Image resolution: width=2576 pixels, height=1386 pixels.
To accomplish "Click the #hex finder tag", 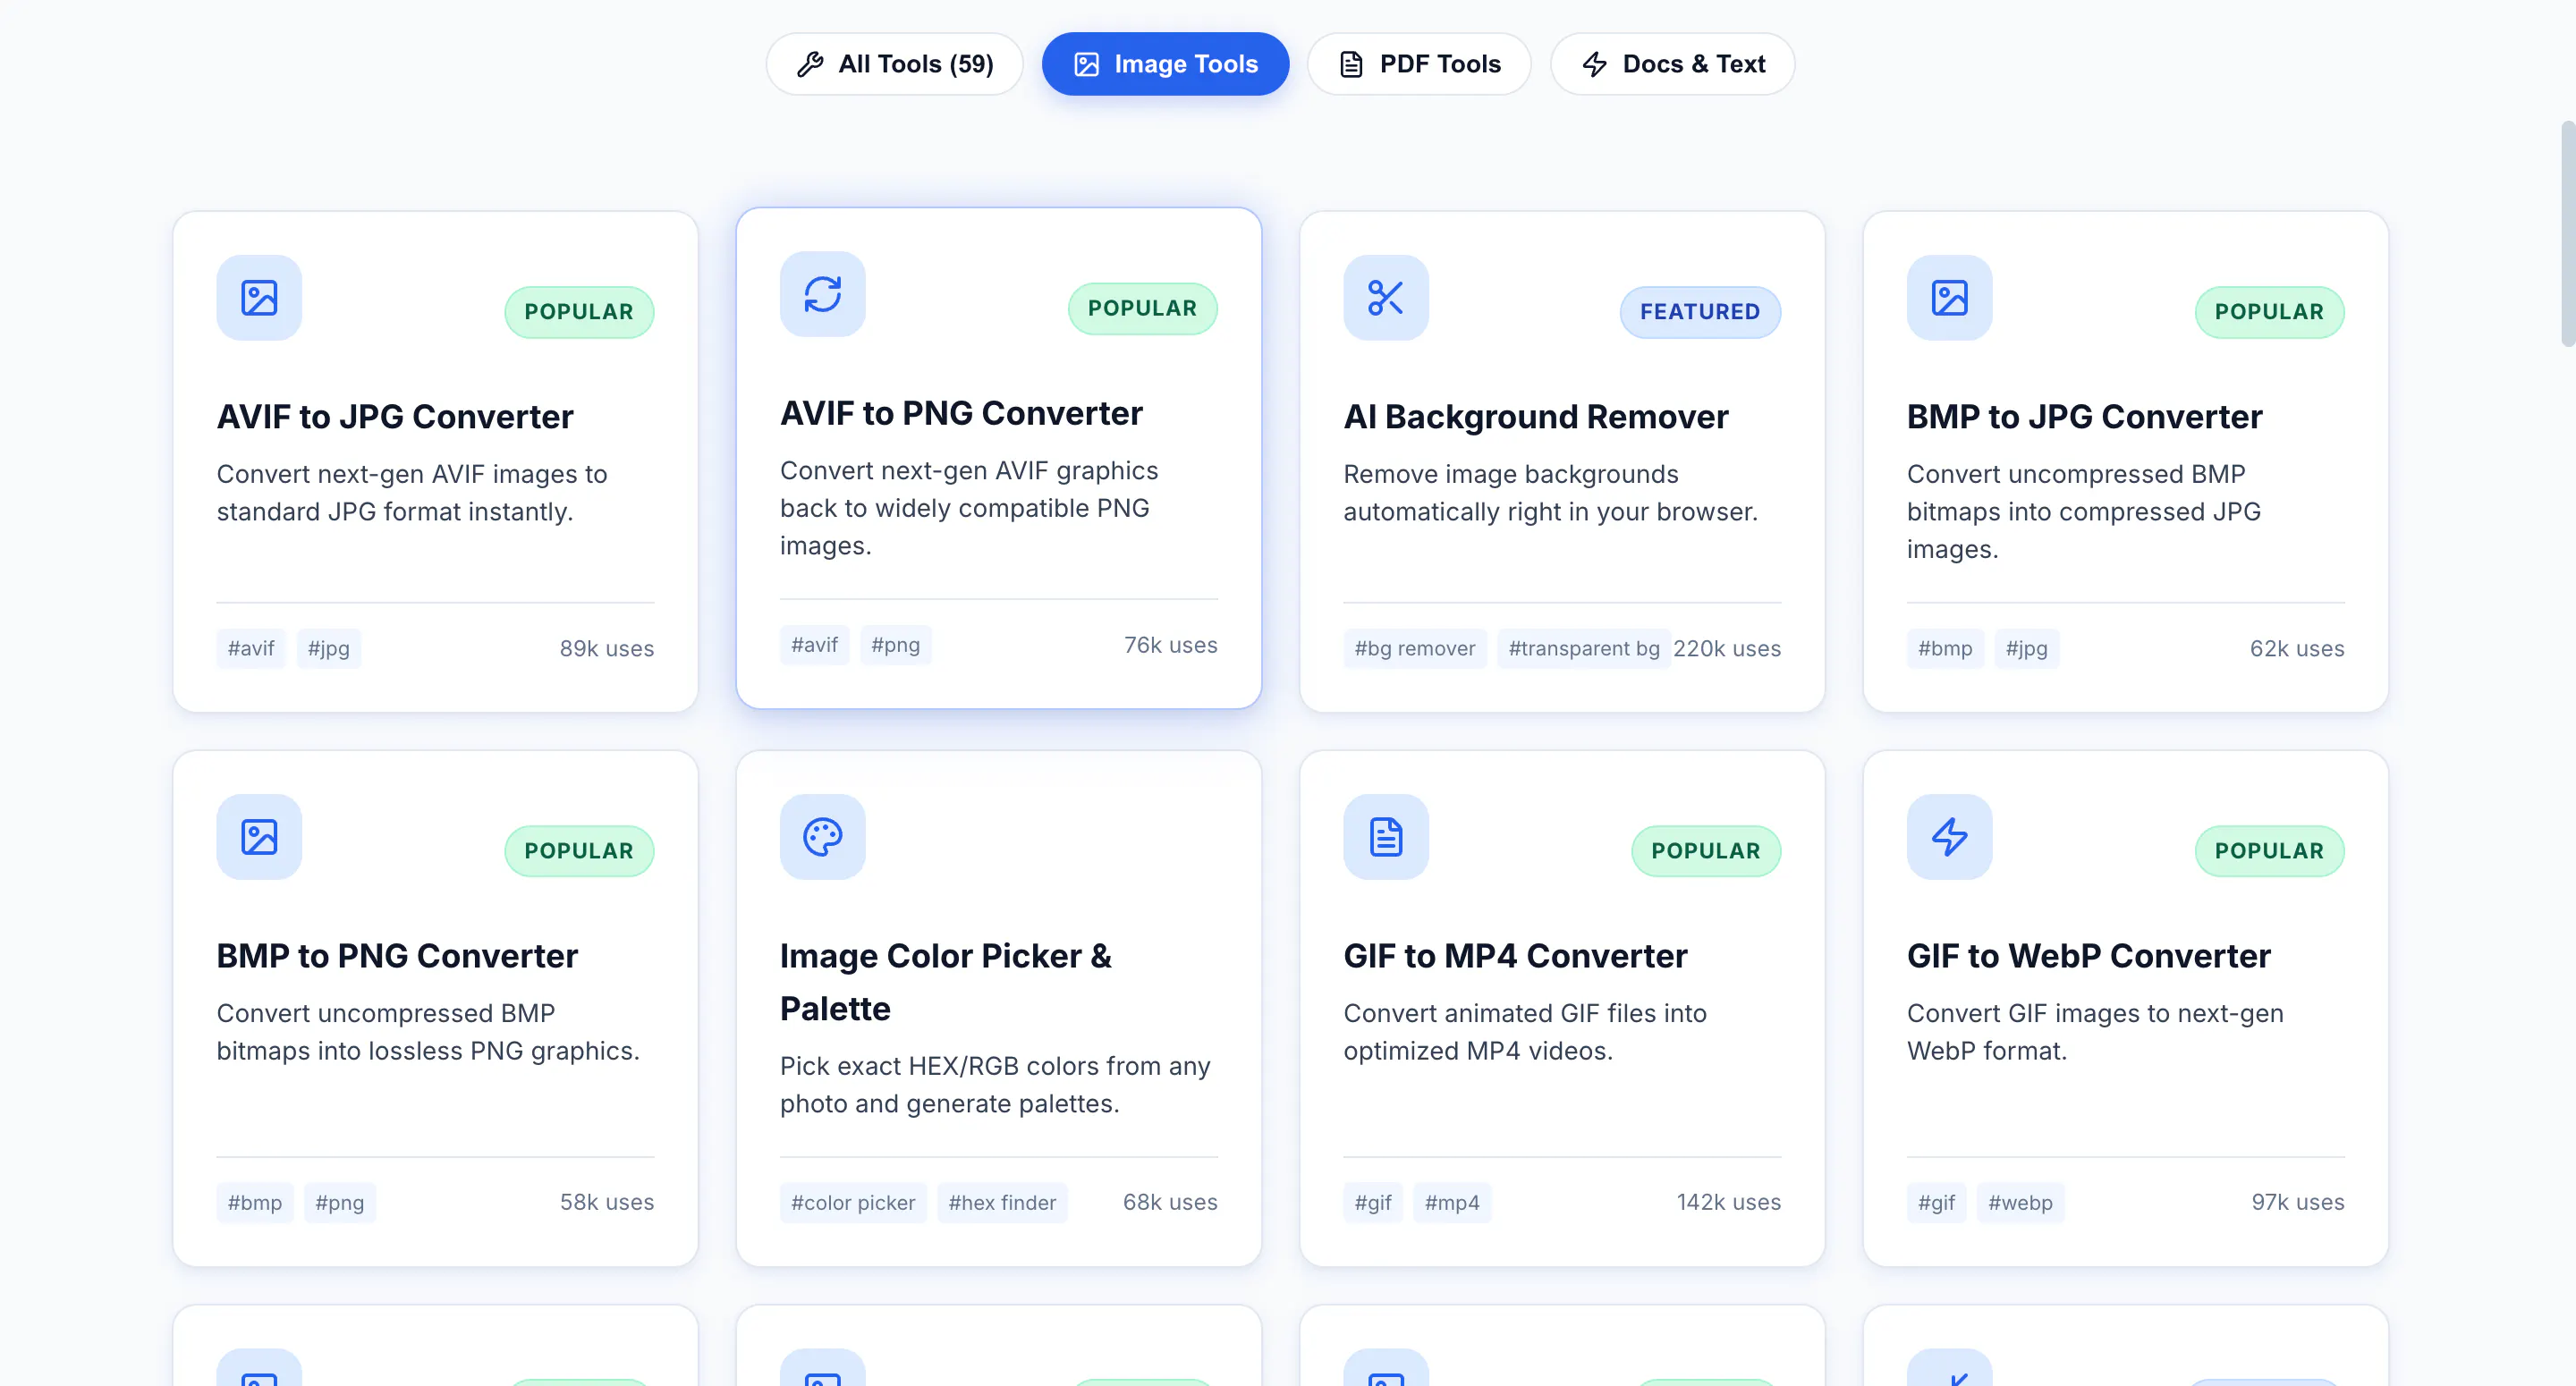I will click(x=1002, y=1203).
